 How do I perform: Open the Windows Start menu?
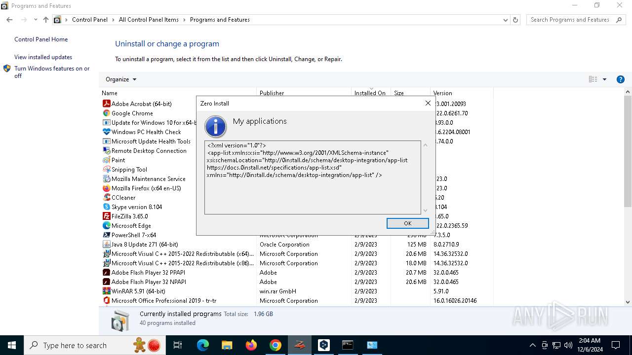[12, 345]
